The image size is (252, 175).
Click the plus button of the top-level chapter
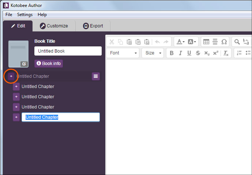click(x=11, y=76)
